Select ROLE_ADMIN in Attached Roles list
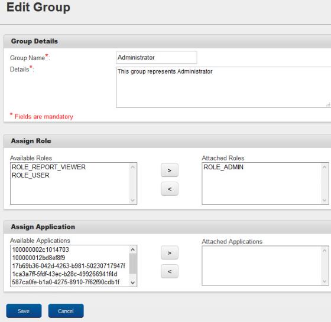 [223, 167]
